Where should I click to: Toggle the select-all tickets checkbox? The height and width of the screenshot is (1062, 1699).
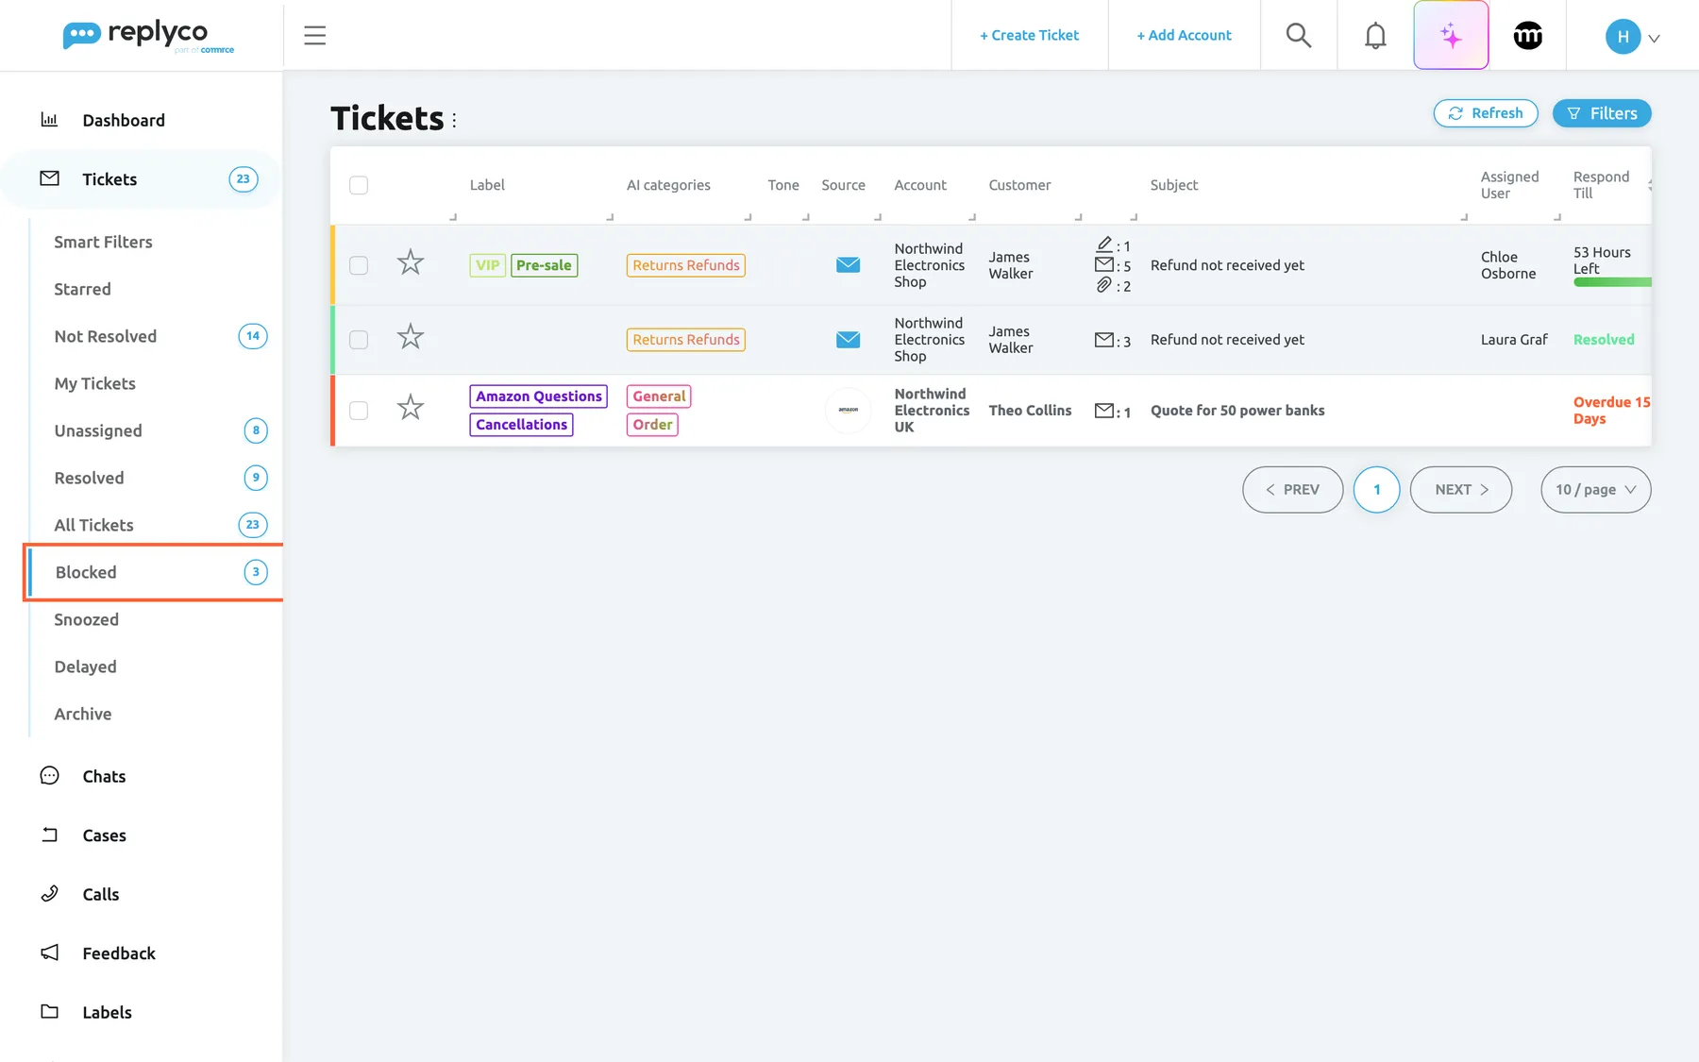359,185
